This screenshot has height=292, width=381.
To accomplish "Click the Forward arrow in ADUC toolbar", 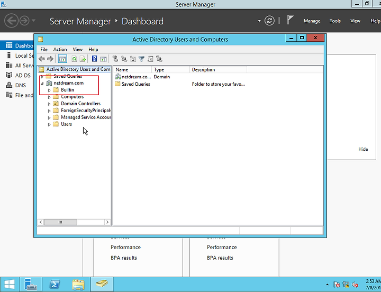I will tap(50, 59).
